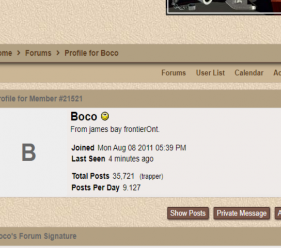
Task: Click the arrow separator before Profile for Boco
Action: (x=58, y=53)
